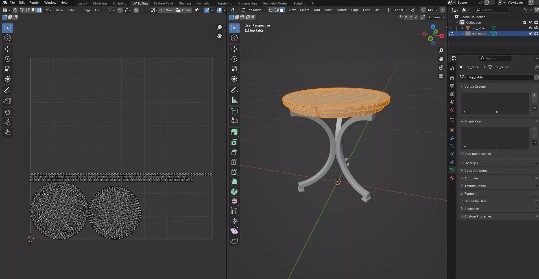Hide leg_table in viewport

pyautogui.click(x=531, y=28)
